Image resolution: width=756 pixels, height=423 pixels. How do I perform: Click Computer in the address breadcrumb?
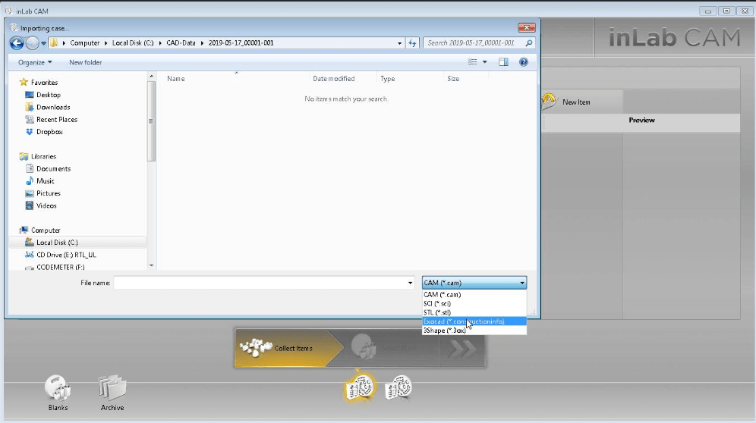(x=85, y=43)
